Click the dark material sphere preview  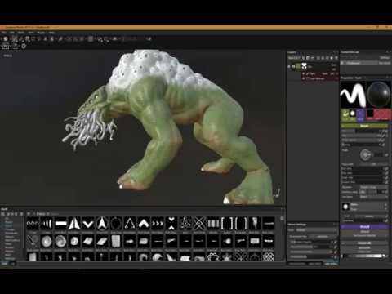coord(378,95)
